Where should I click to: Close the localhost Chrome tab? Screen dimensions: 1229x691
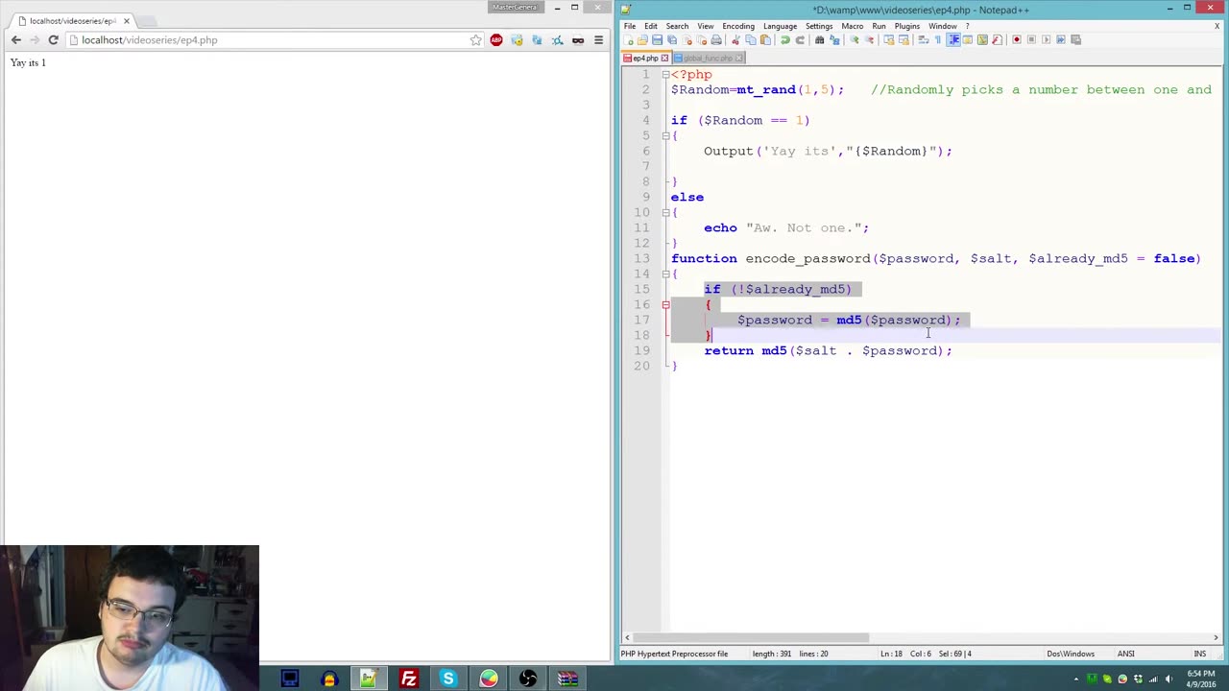click(x=126, y=20)
